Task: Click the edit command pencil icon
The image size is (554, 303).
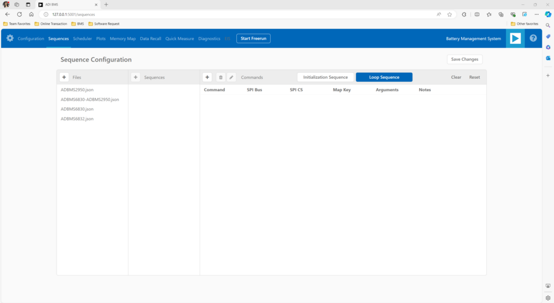Action: pos(231,77)
